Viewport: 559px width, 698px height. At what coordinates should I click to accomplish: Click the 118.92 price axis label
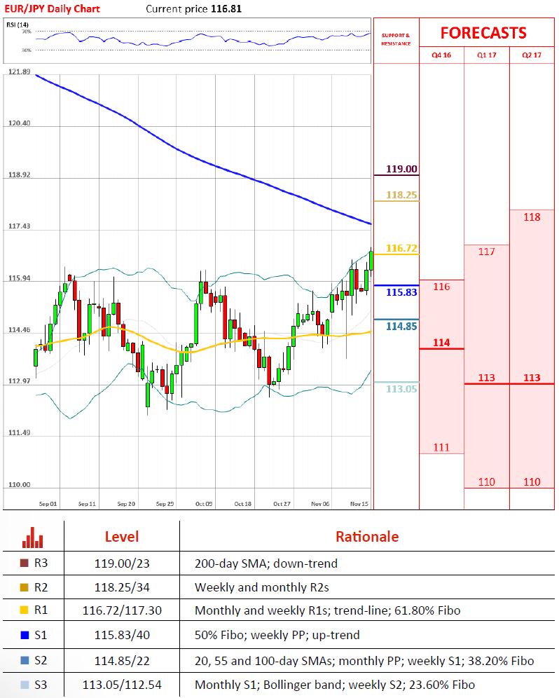20,175
